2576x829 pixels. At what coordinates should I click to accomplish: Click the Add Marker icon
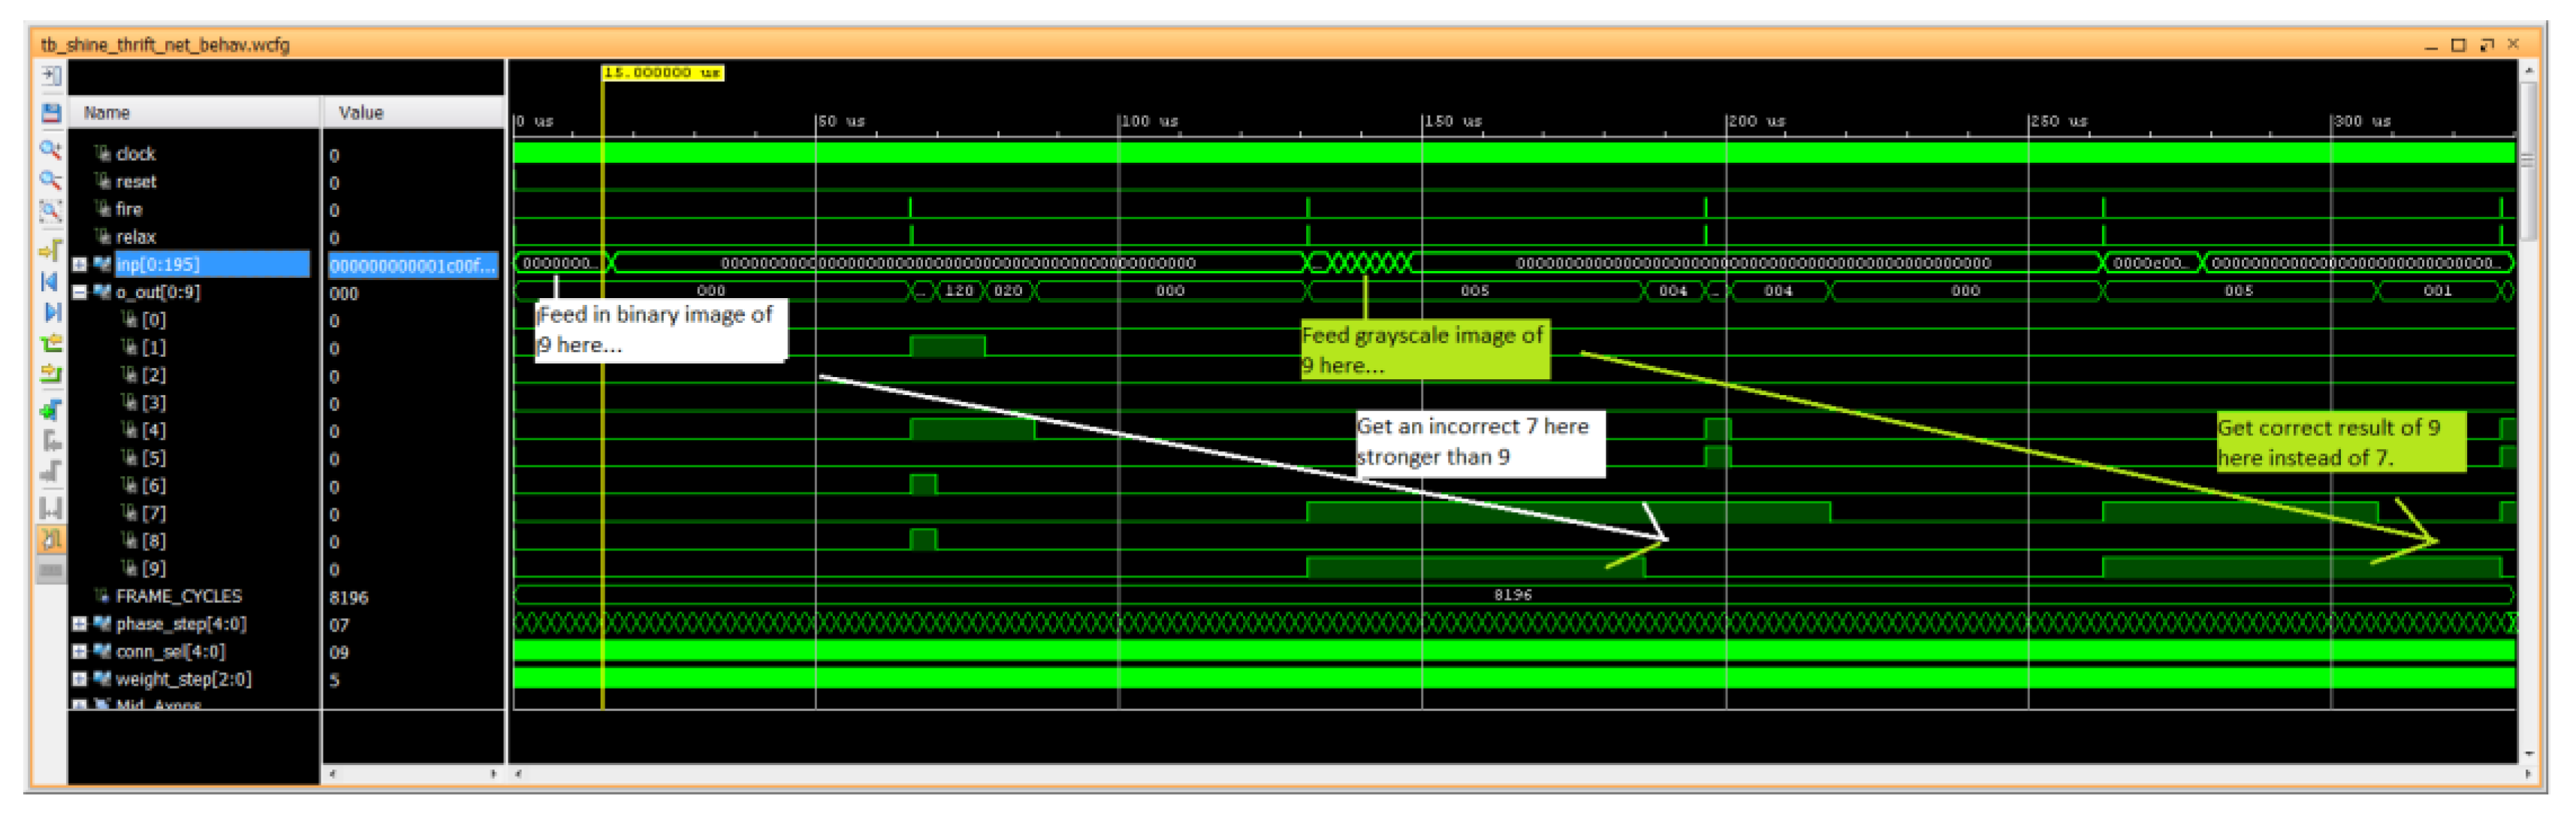click(50, 410)
